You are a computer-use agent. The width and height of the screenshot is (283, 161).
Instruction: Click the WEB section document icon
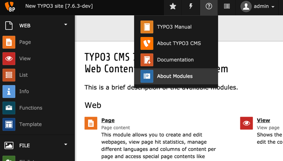click(9, 26)
